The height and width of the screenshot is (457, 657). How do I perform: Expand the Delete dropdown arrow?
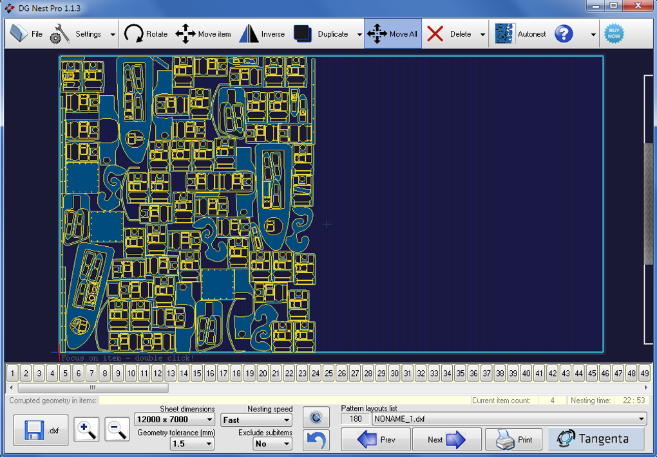[482, 34]
